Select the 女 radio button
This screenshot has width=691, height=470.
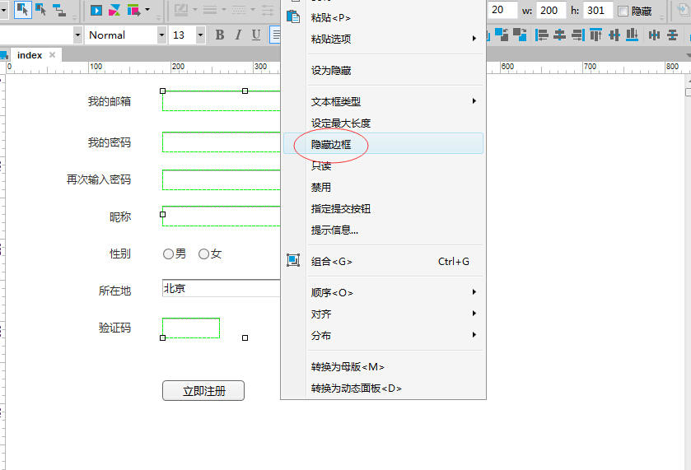coord(203,254)
